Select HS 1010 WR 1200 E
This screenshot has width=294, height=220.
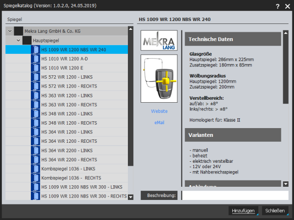coord(67,68)
